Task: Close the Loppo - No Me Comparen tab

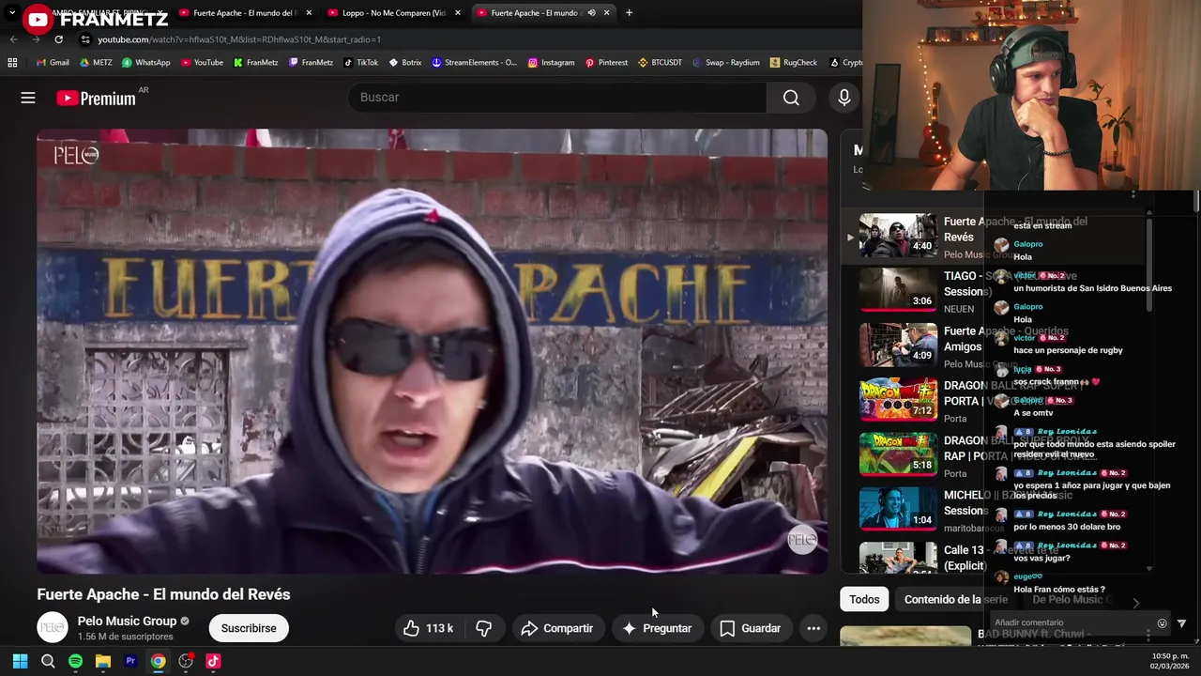Action: (458, 13)
